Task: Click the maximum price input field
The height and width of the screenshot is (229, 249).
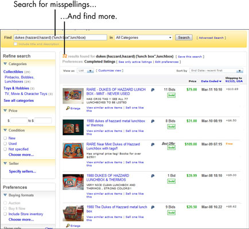Action: click(x=43, y=121)
